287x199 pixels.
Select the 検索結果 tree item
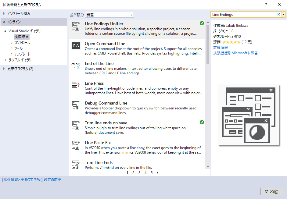point(22,37)
